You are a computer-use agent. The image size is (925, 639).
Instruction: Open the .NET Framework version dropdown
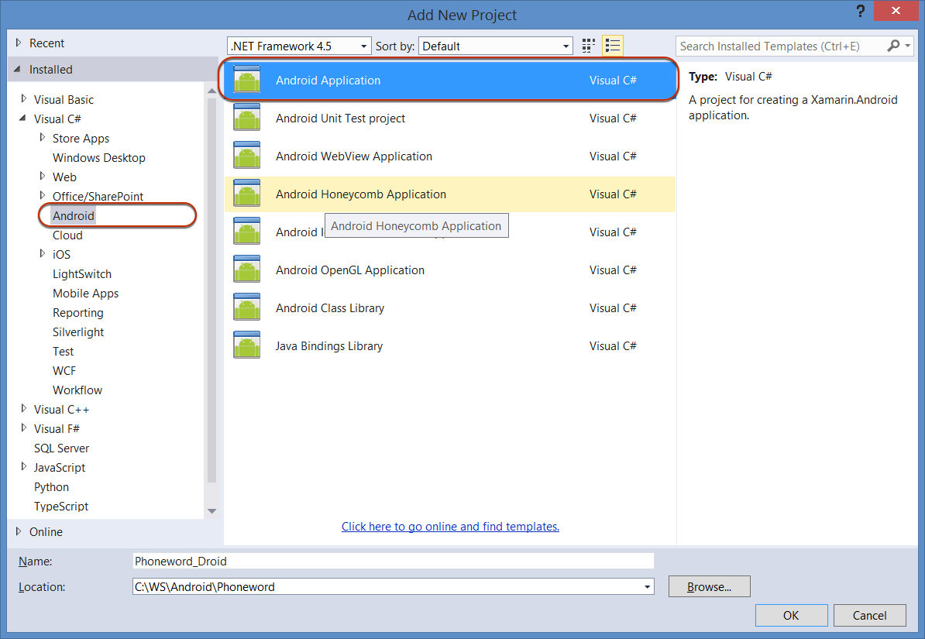(x=363, y=46)
